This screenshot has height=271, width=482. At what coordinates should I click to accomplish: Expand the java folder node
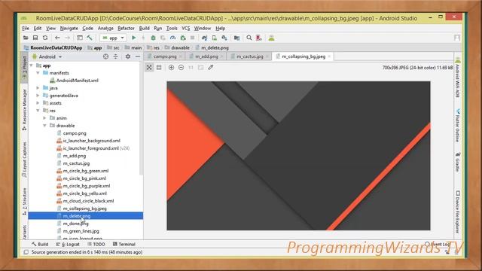pyautogui.click(x=38, y=88)
